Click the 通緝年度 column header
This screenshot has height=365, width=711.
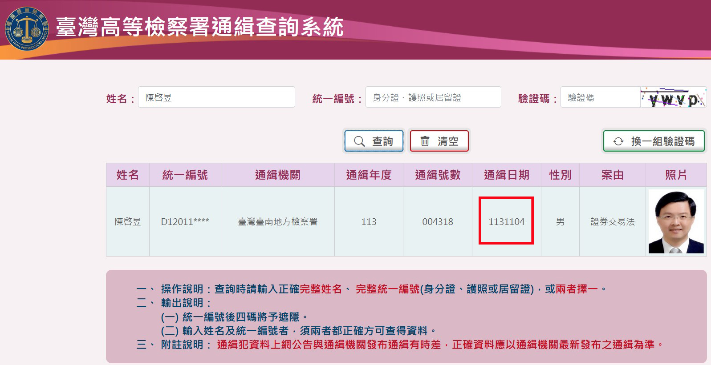click(369, 175)
